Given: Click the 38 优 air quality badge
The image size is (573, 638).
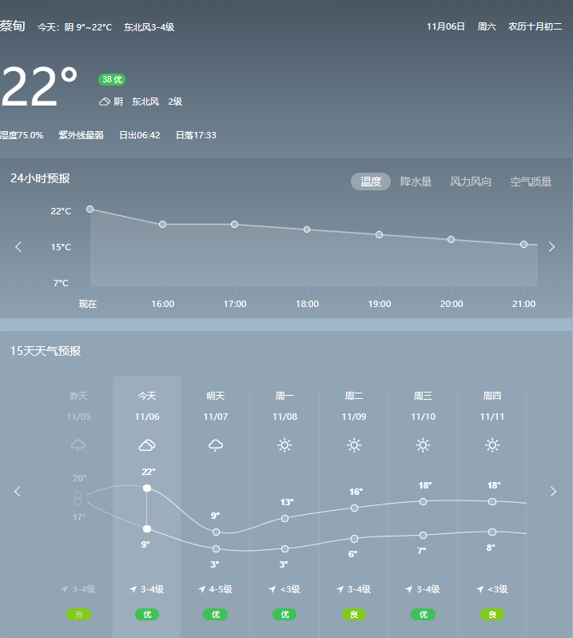Looking at the screenshot, I should [x=112, y=79].
